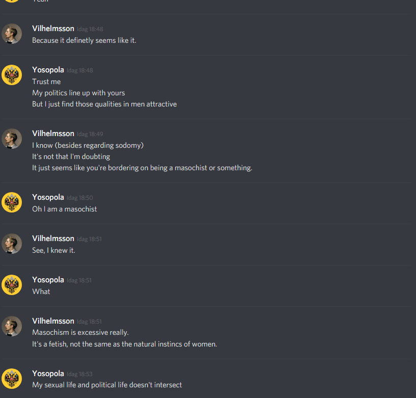416x398 pixels.
Task: Select Yosopola username at 18:53
Action: (x=48, y=374)
